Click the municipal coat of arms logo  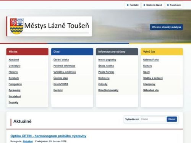(16, 26)
